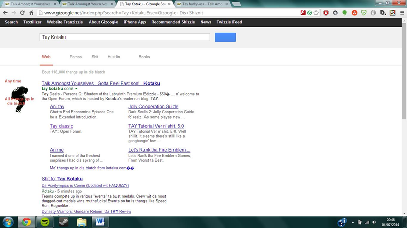Open the Jolly Cooperation Guide link

153,107
